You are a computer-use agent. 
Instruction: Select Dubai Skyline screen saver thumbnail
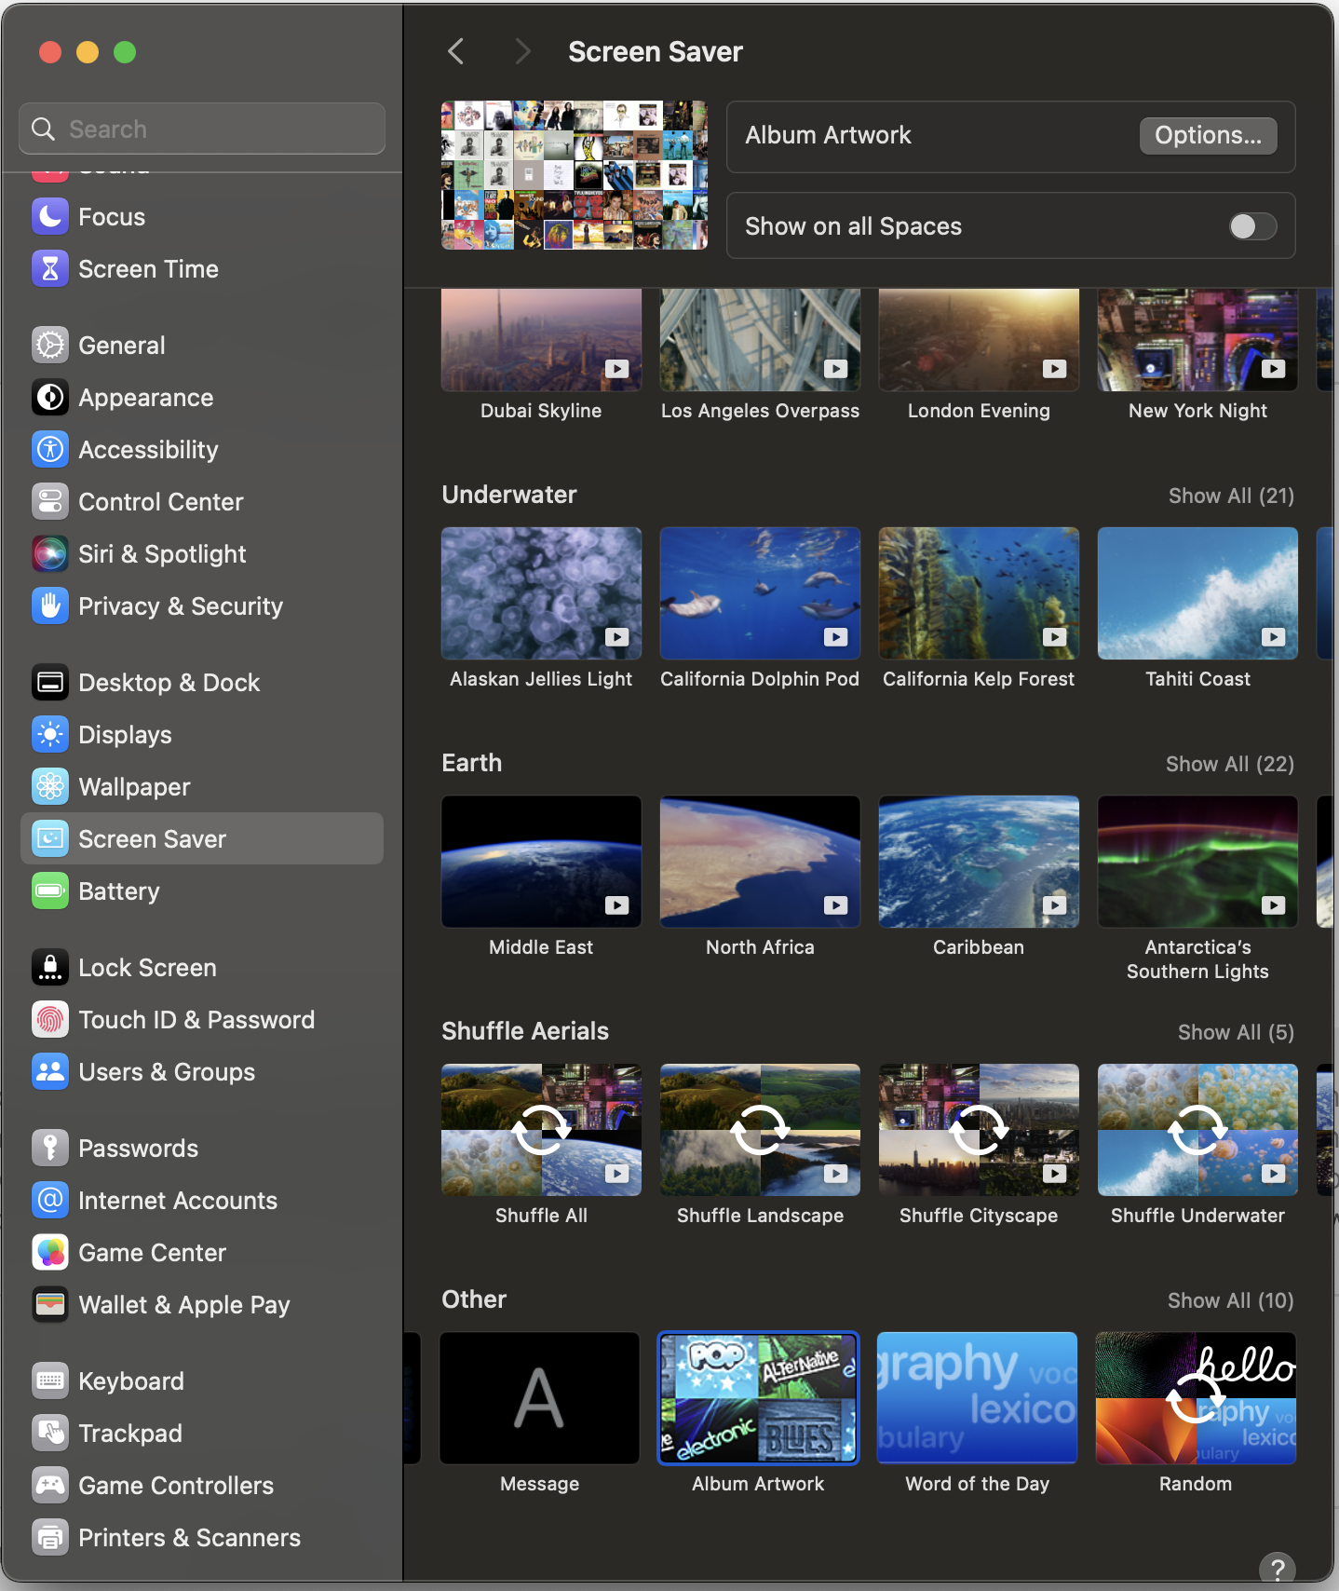[542, 340]
